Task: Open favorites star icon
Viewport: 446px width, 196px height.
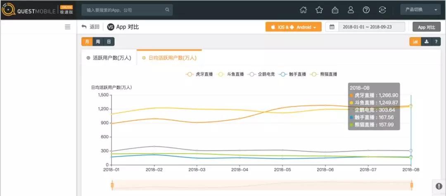Action: point(319,10)
